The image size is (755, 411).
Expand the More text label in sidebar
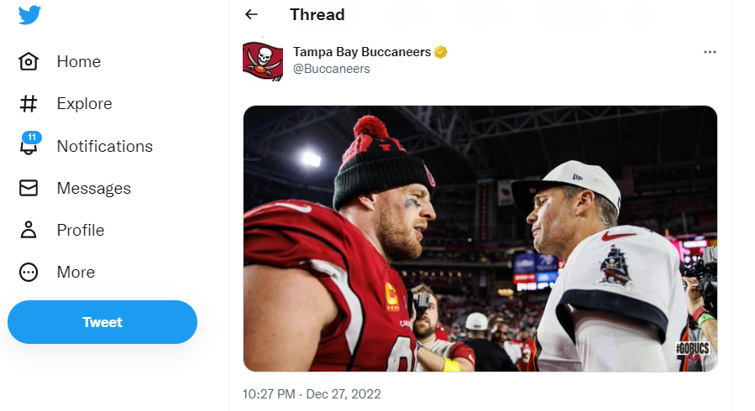(x=76, y=272)
